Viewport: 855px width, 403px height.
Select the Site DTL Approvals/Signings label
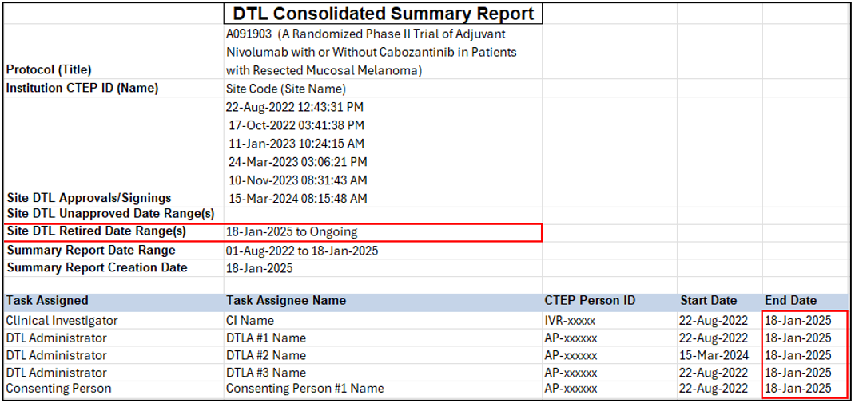[89, 198]
